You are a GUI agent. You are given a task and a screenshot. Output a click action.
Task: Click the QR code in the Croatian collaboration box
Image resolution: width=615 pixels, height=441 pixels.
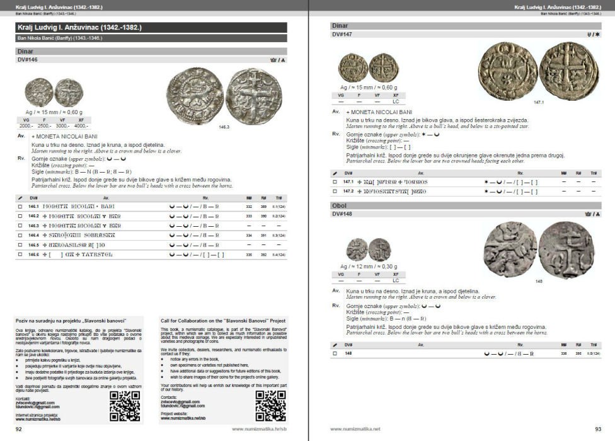125,406
